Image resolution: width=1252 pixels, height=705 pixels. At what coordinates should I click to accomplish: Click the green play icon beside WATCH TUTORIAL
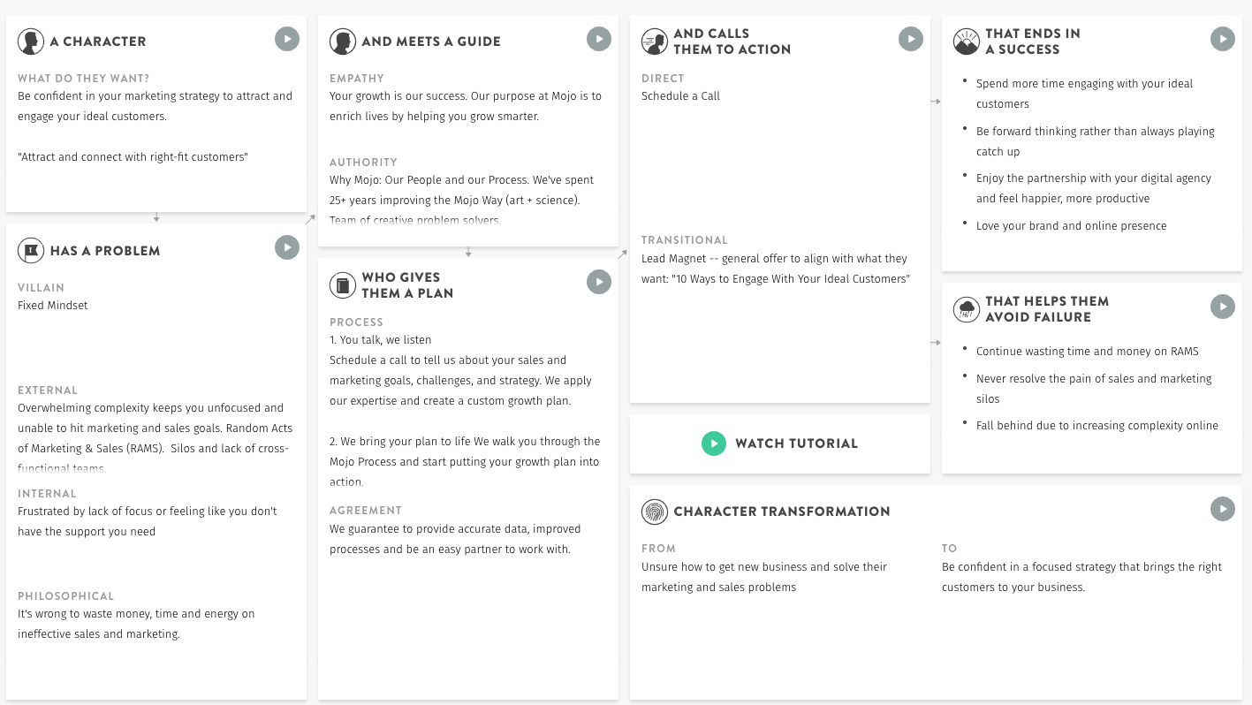[x=714, y=443]
